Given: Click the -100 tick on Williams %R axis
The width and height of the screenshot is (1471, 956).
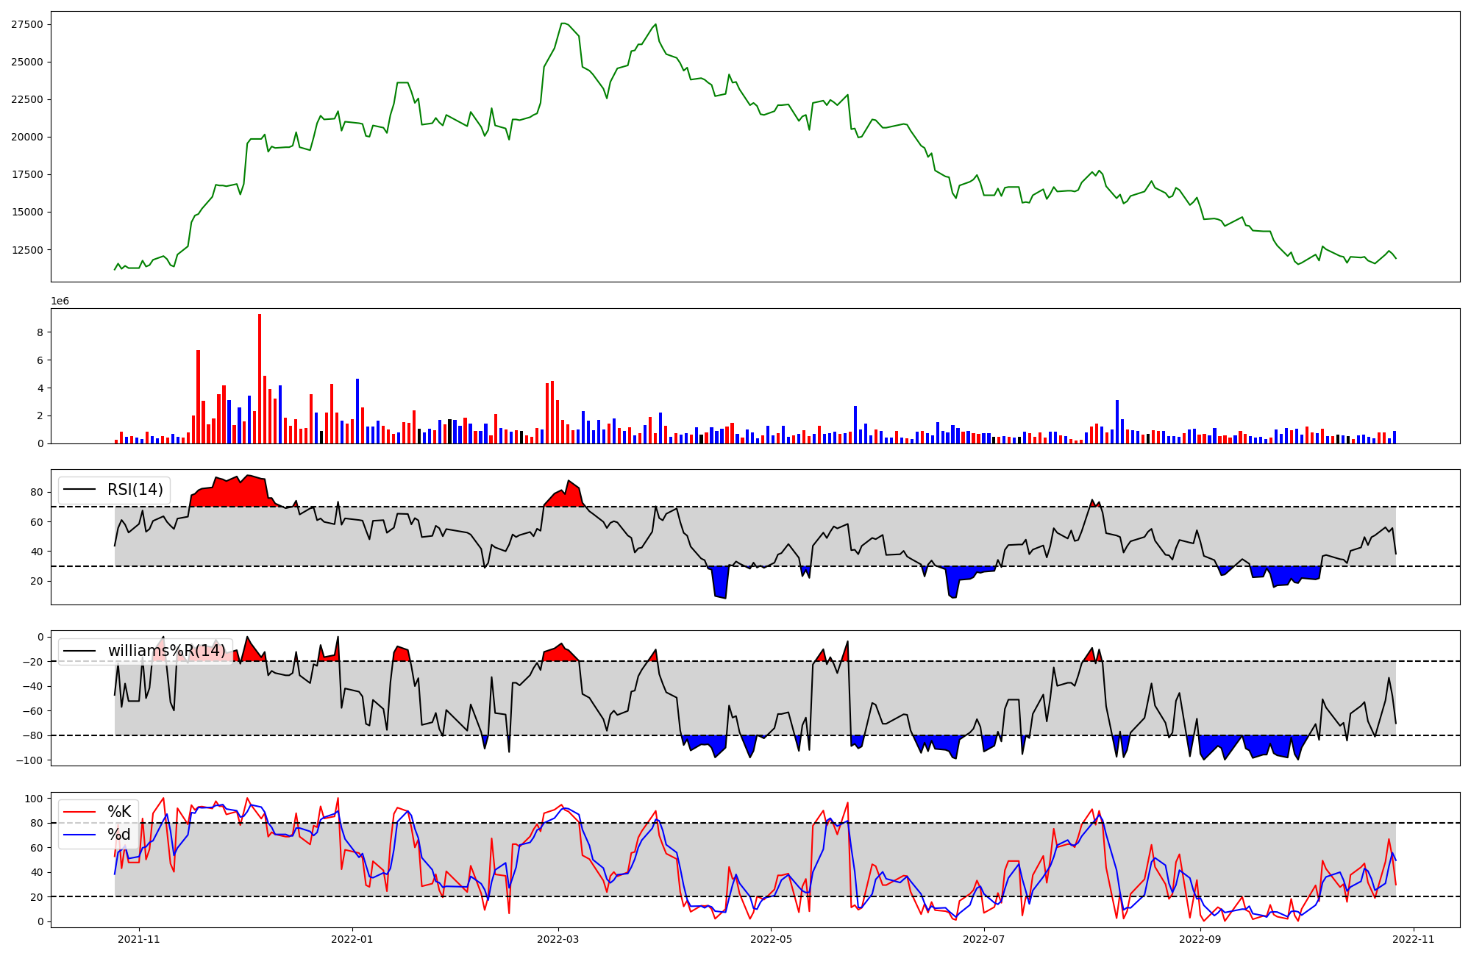Looking at the screenshot, I should pos(30,760).
